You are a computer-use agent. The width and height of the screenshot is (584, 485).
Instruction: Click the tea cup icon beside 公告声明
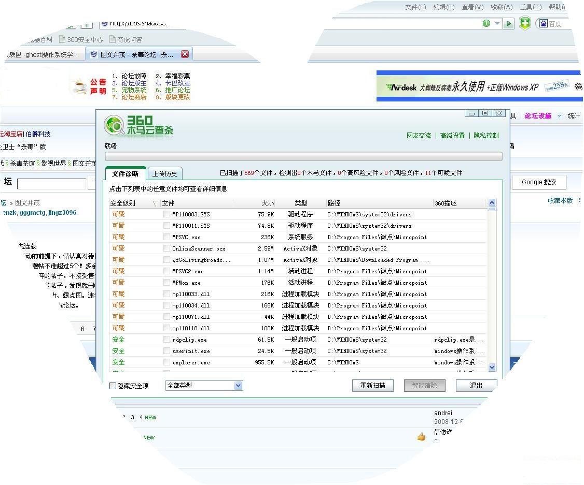pyautogui.click(x=79, y=86)
